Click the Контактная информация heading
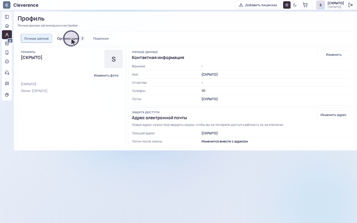Screen dimensions: 357x223 [158, 58]
